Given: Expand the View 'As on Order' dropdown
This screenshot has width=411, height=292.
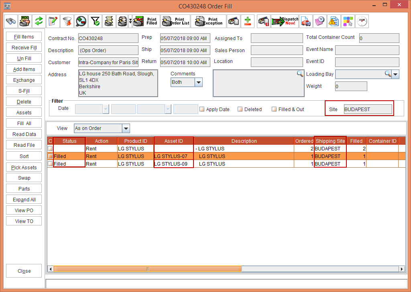Looking at the screenshot, I should click(126, 128).
